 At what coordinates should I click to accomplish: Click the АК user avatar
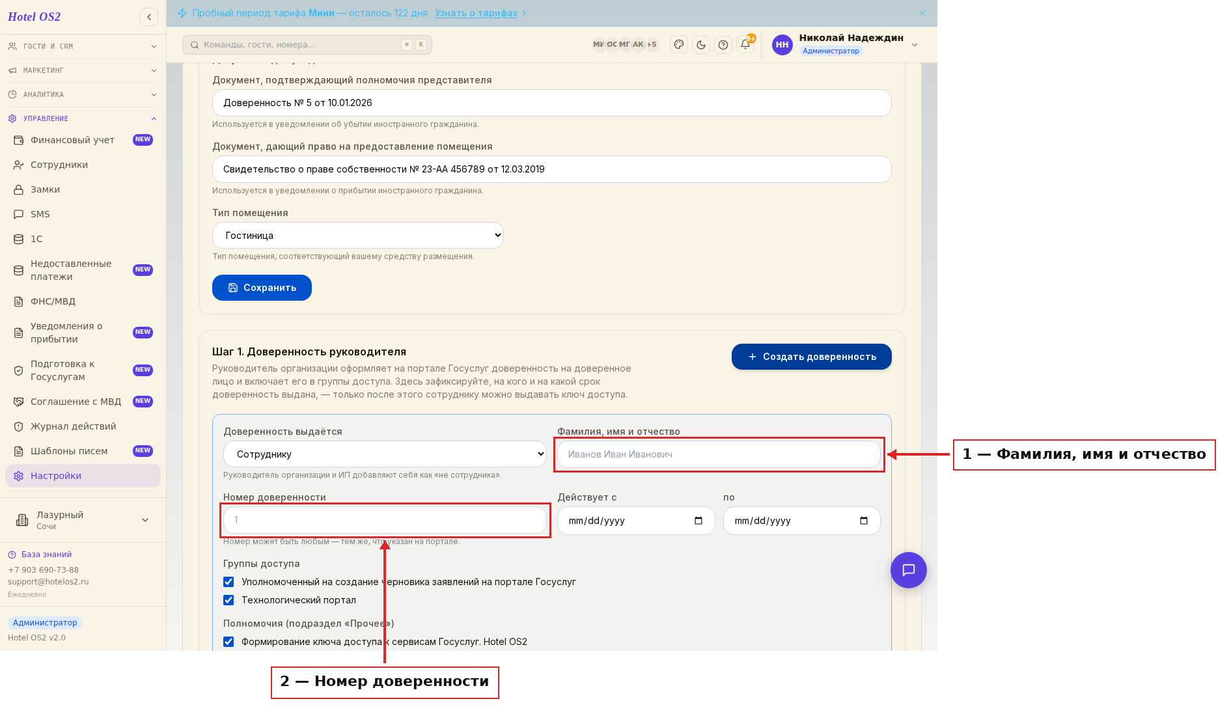[638, 45]
